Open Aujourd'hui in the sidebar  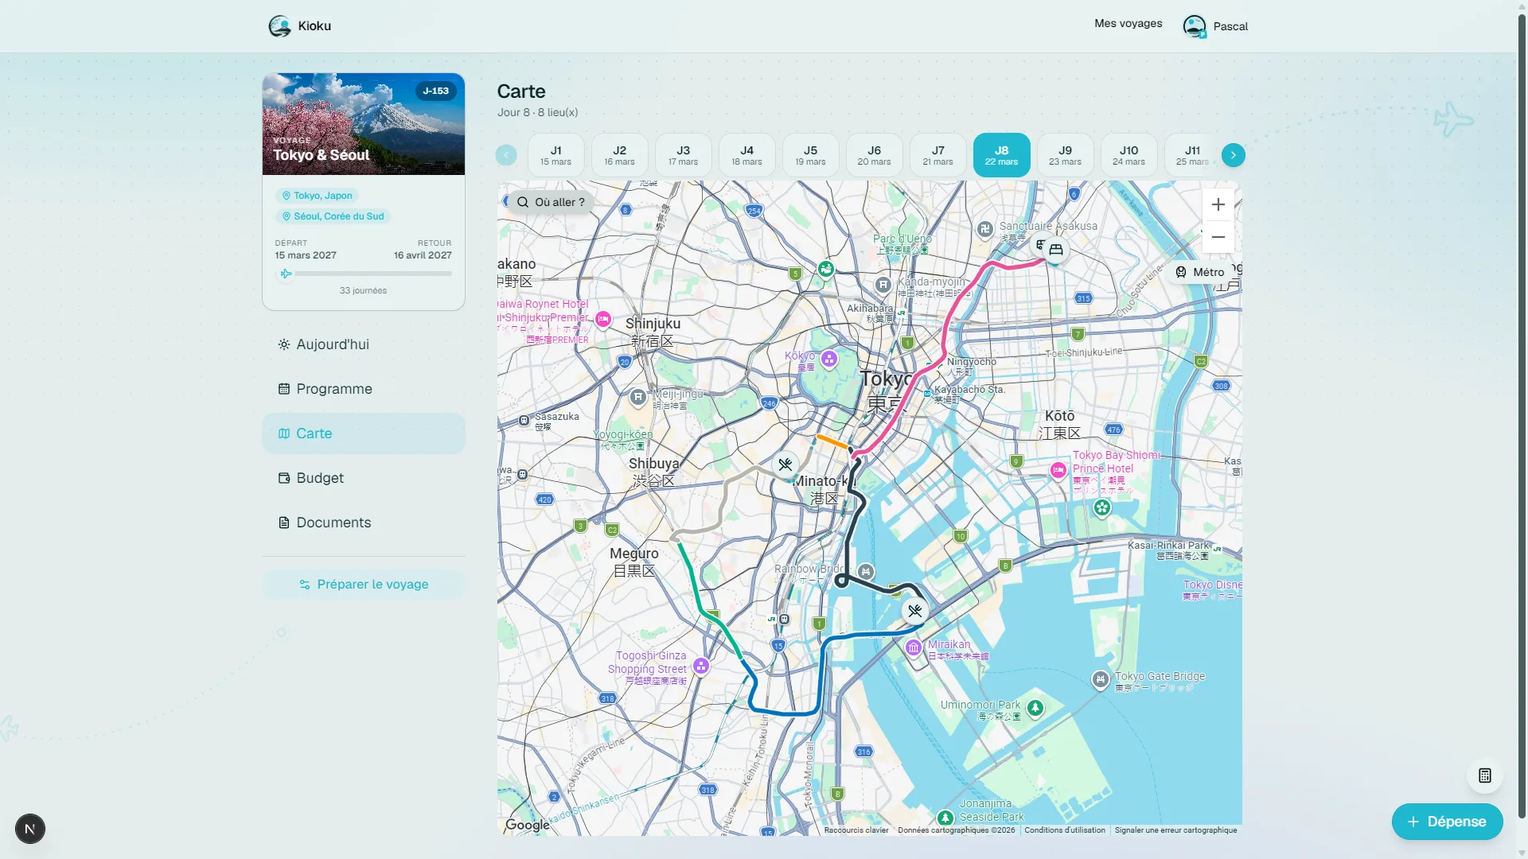point(364,344)
